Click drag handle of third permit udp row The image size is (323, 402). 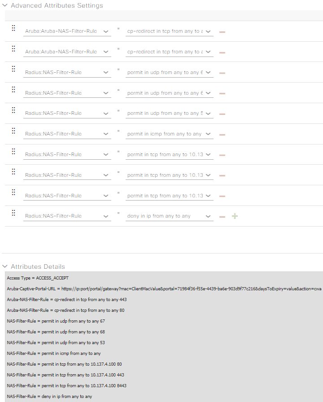point(13,110)
